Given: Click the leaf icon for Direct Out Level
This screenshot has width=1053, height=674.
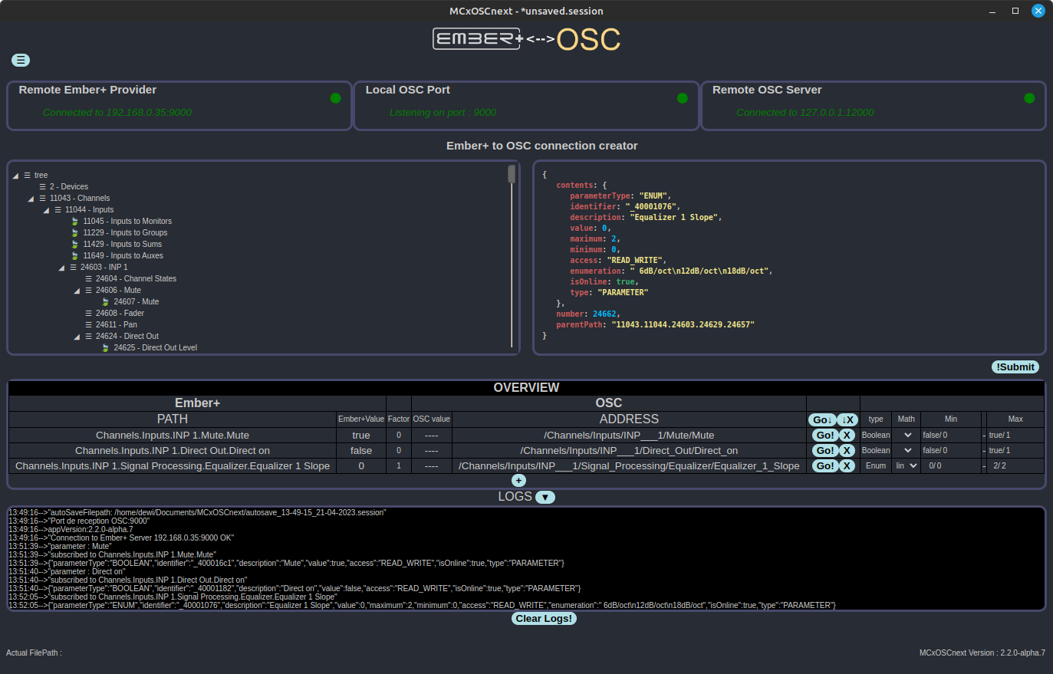Looking at the screenshot, I should [x=106, y=348].
